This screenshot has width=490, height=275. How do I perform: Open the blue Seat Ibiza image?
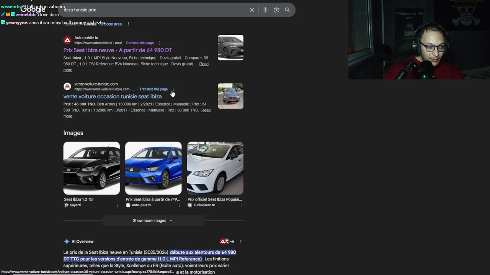tap(153, 168)
